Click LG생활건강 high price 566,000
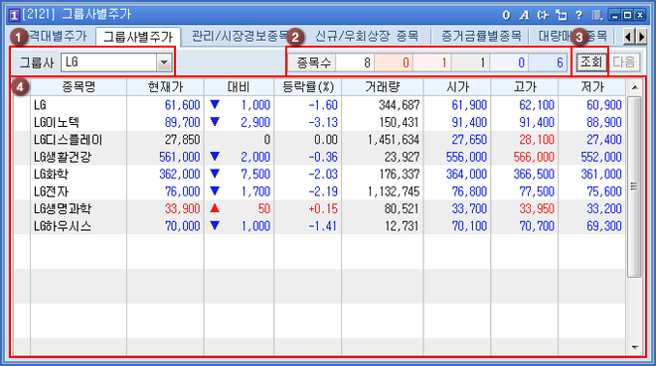This screenshot has width=656, height=366. pos(534,157)
